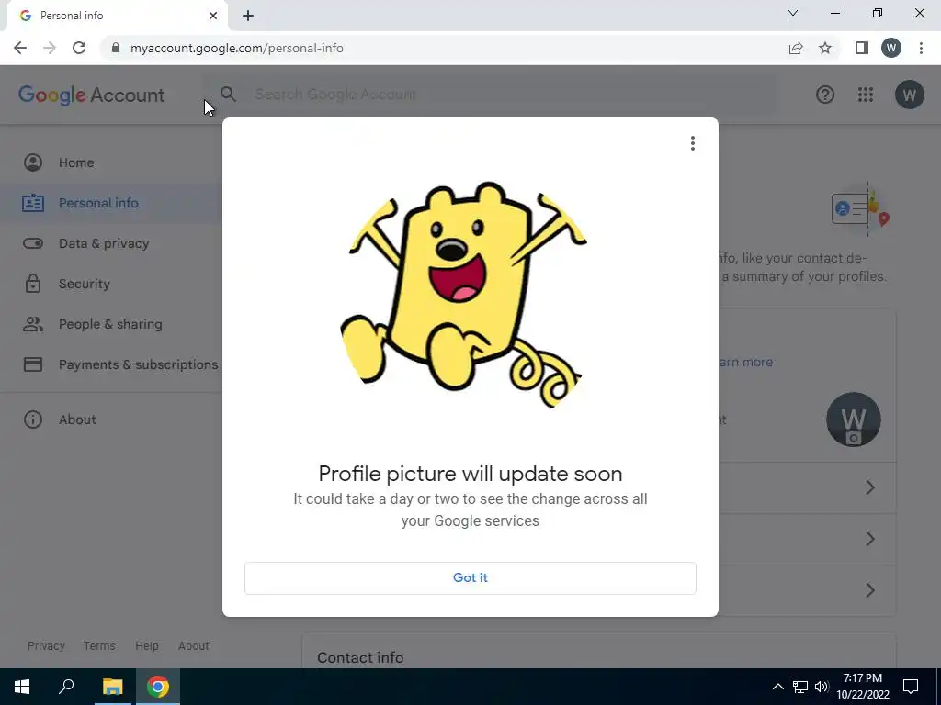
Task: Open Windows taskbar search
Action: [x=66, y=687]
